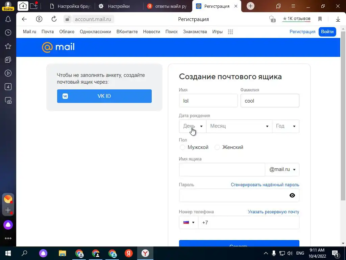
Task: Click the page vertical scrollbar
Action: (343, 116)
